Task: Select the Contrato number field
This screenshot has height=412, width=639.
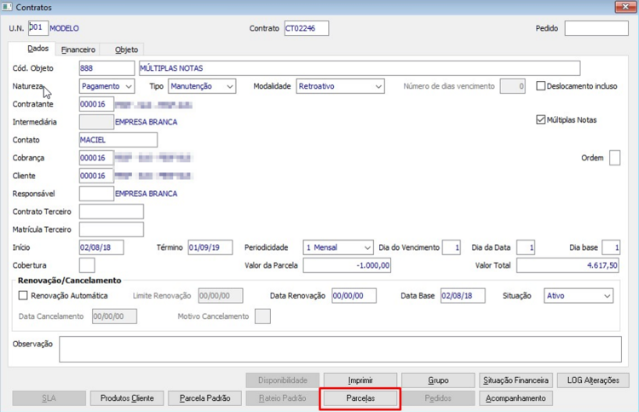Action: (x=307, y=28)
